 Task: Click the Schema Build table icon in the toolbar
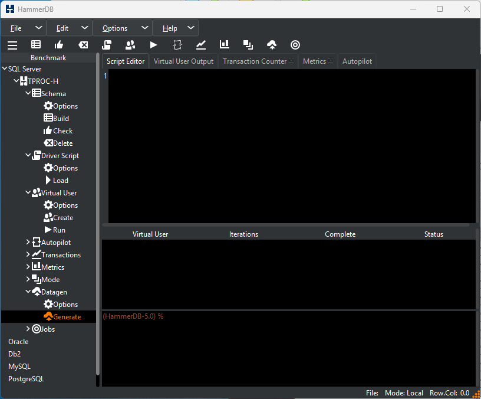[36, 45]
